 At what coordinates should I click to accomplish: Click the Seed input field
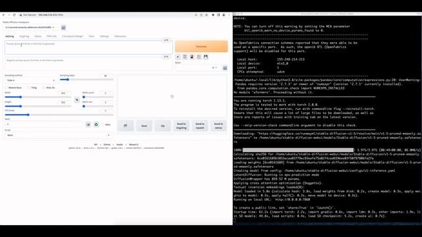[44, 124]
